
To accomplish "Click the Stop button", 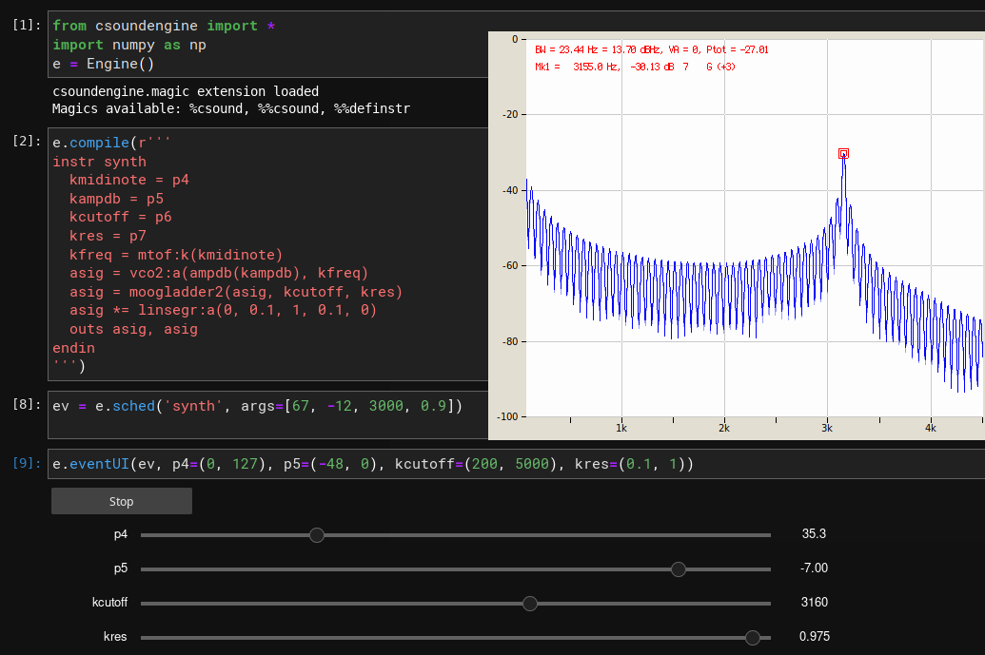I will 121,501.
